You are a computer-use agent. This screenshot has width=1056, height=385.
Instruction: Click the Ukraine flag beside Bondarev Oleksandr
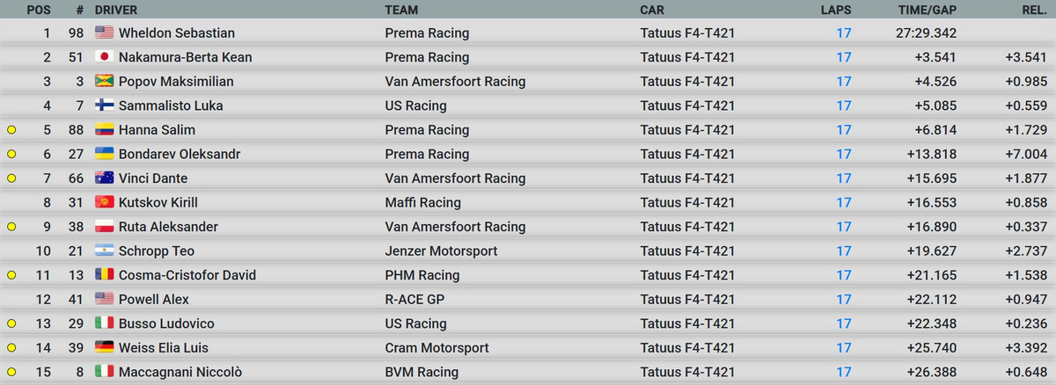(x=105, y=154)
